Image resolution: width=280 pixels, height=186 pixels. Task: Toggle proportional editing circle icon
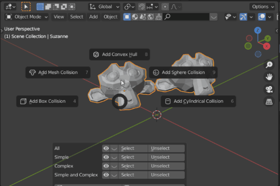pos(165,7)
